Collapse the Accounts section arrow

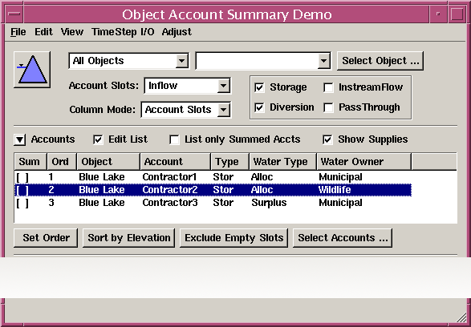point(20,139)
